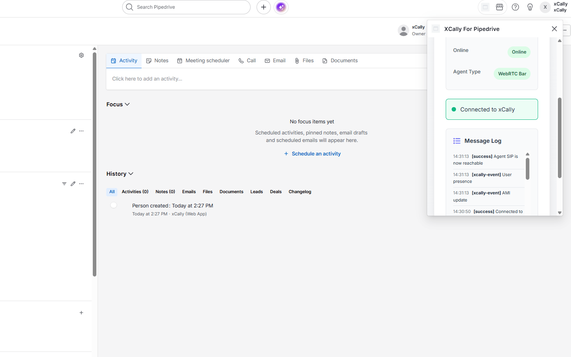Open the help question mark icon
Viewport: 571px width, 357px height.
[x=515, y=7]
